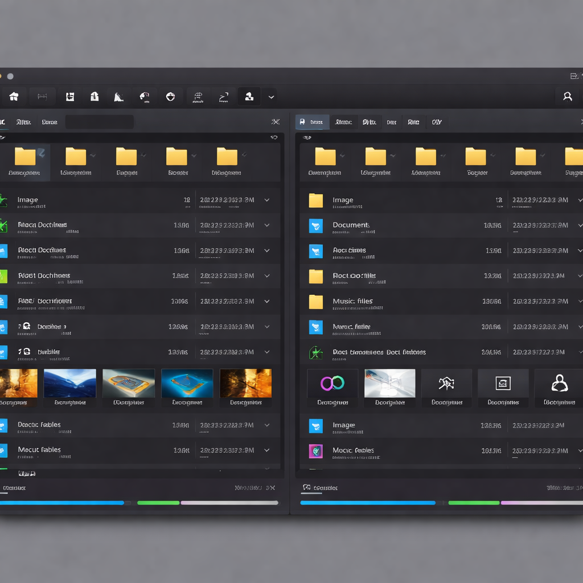This screenshot has height=583, width=583.
Task: Open the toolbar overflow dropdown chevron
Action: click(272, 97)
